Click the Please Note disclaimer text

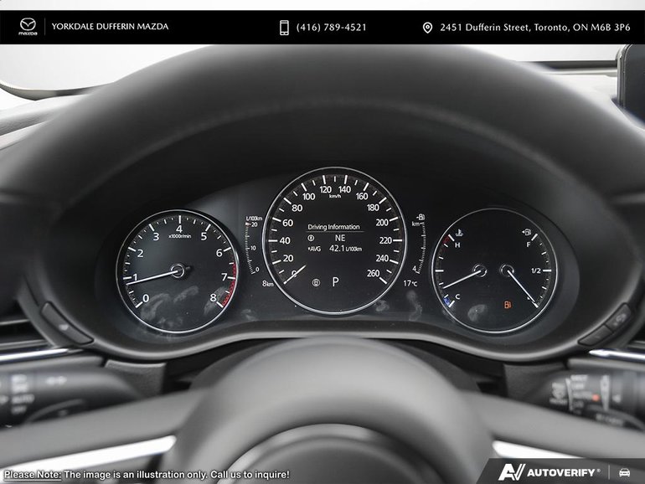click(x=146, y=474)
